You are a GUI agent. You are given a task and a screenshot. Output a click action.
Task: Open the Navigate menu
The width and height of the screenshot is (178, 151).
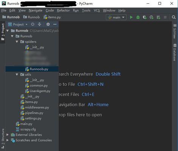[x=36, y=11]
